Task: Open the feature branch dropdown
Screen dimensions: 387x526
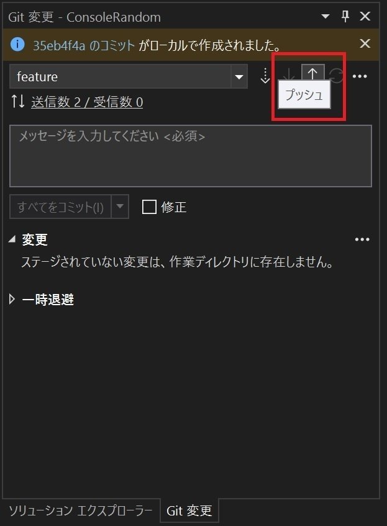Action: pos(129,76)
